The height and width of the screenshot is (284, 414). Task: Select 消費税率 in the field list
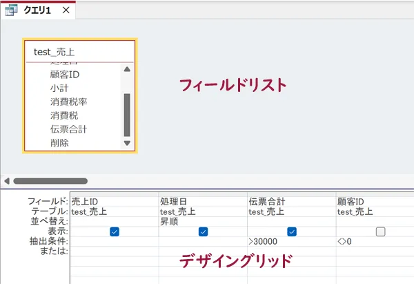68,102
